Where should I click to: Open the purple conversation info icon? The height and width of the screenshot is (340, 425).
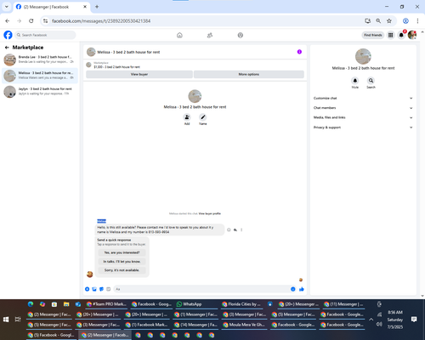299,52
